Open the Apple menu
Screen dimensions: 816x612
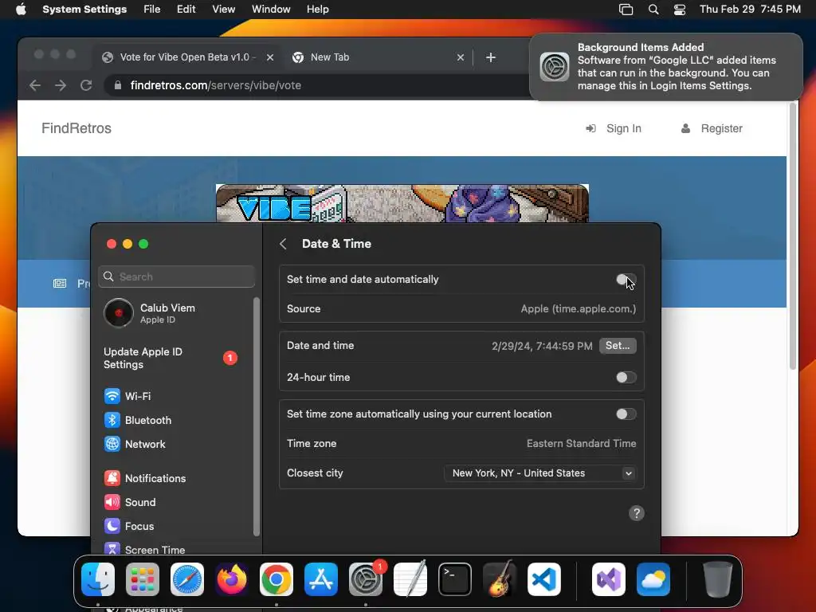click(21, 10)
